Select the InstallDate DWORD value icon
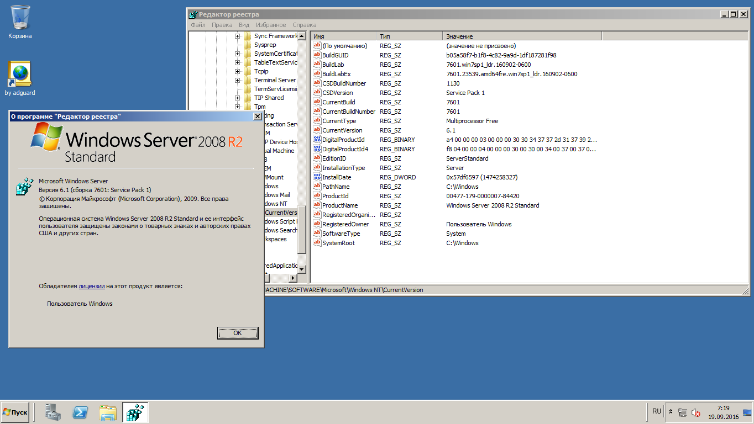This screenshot has width=754, height=424. tap(317, 177)
